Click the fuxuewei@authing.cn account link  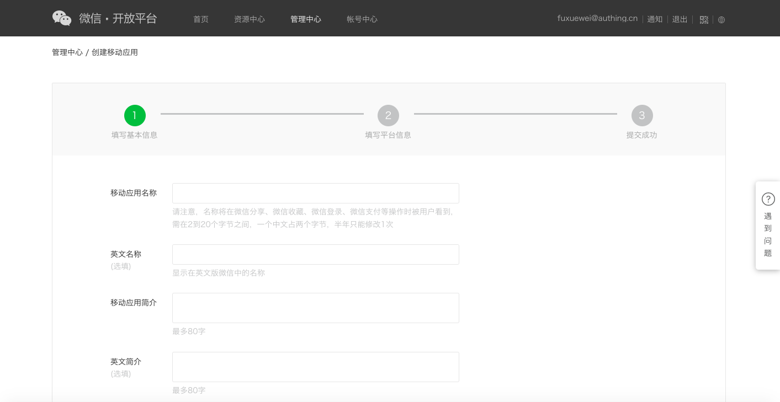click(597, 18)
